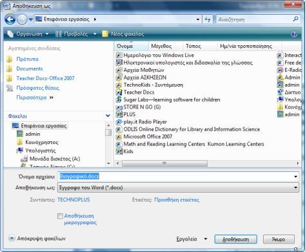Click Απόκρυψη φακέλων to hide folders
The width and height of the screenshot is (305, 252).
tap(37, 238)
